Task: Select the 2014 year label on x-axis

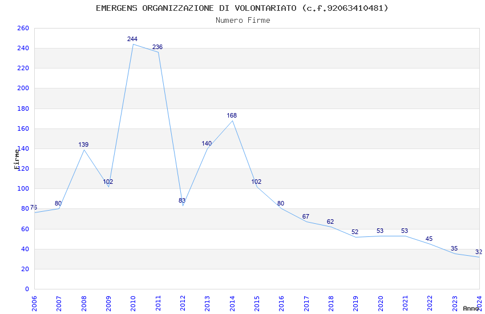Action: click(x=232, y=304)
